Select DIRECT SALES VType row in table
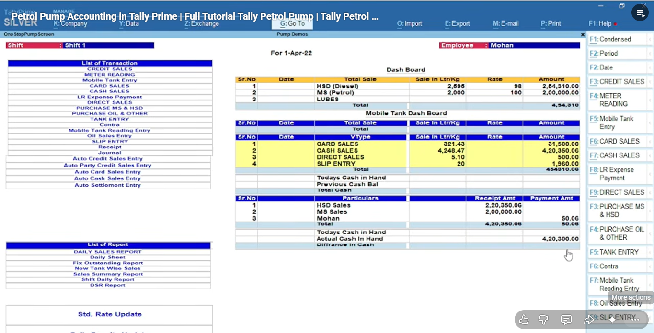The width and height of the screenshot is (654, 333). click(x=407, y=157)
